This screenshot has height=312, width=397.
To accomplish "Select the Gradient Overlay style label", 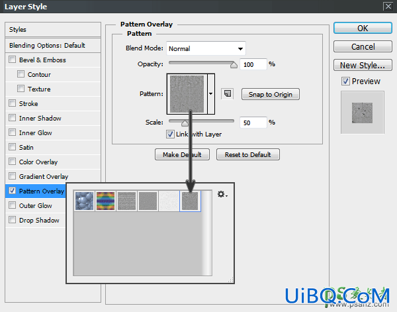I will coord(44,177).
